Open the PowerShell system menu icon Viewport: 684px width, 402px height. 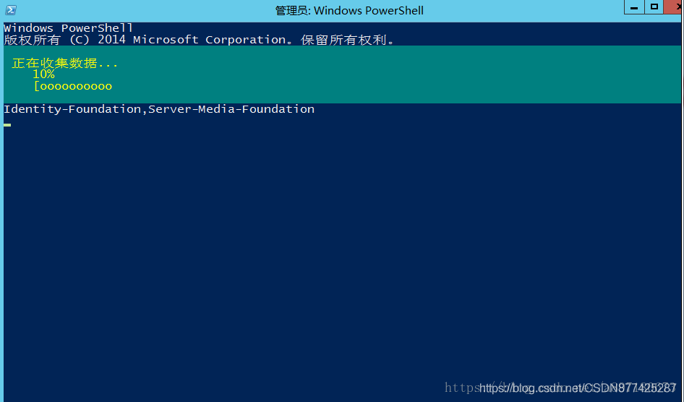coord(10,10)
